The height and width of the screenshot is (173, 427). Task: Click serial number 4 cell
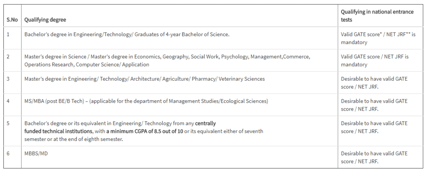pyautogui.click(x=8, y=101)
